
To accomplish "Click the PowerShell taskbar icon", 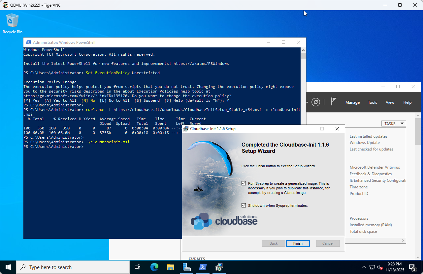I will click(203, 267).
